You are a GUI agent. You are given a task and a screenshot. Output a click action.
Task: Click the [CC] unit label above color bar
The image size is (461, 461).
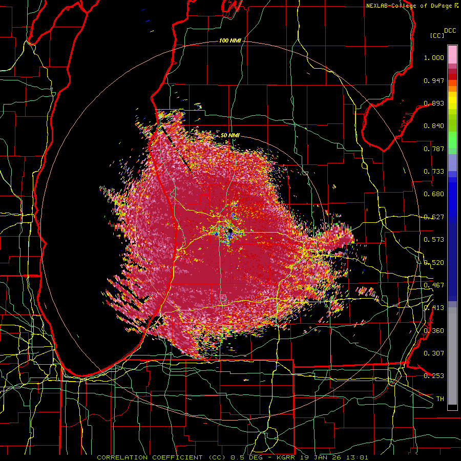click(437, 35)
